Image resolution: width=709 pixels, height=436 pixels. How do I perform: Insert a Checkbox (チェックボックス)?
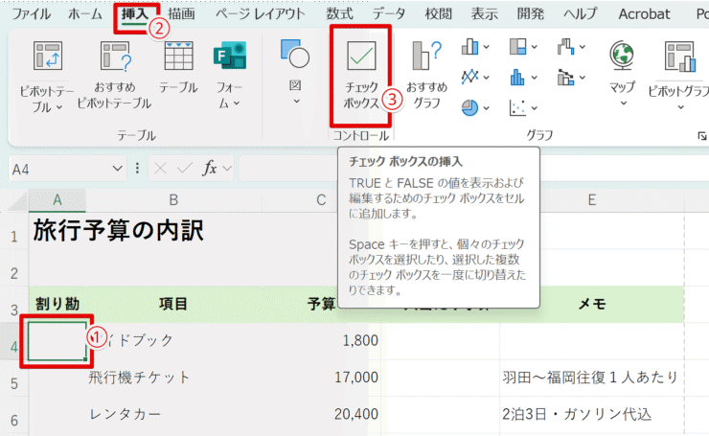pyautogui.click(x=361, y=75)
